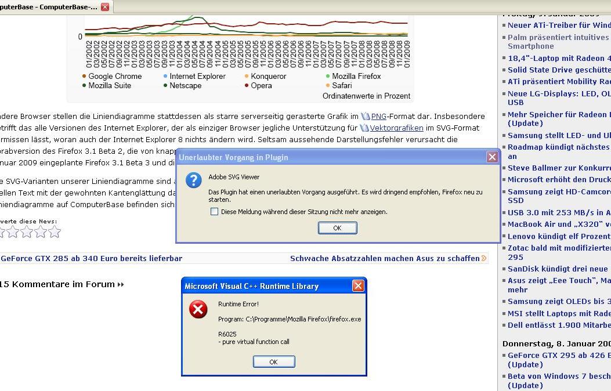The height and width of the screenshot is (391, 611).
Task: Close the 'Unerlaubter Vorgang in Plugin' dialog
Action: pyautogui.click(x=492, y=157)
